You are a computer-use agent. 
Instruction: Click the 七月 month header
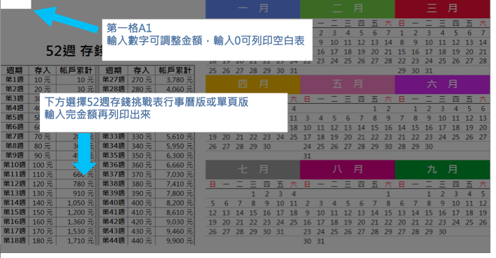pos(253,169)
